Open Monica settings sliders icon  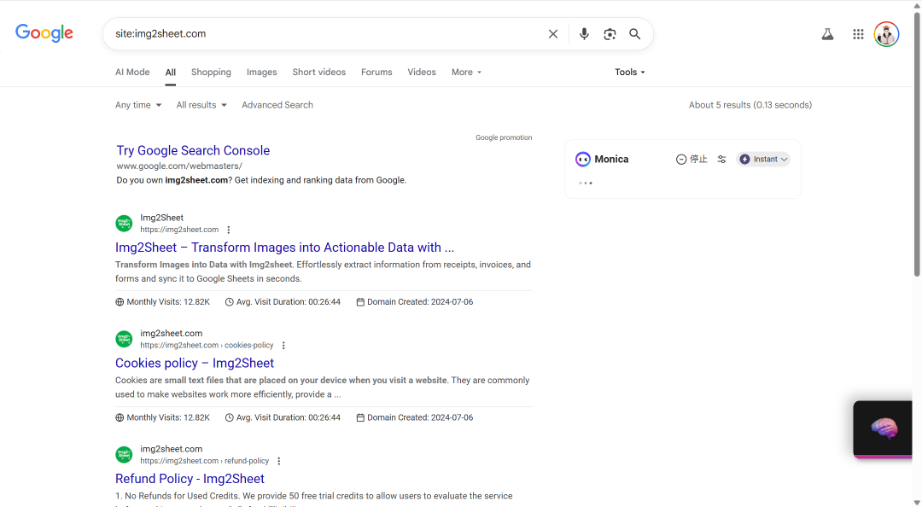722,160
